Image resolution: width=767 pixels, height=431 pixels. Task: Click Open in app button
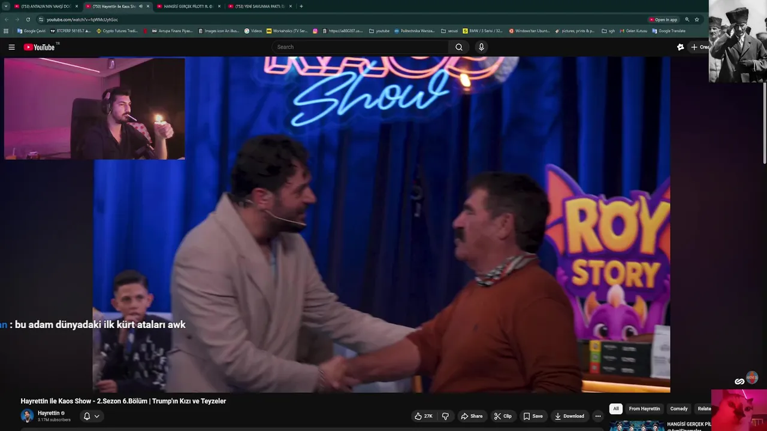[x=663, y=20]
